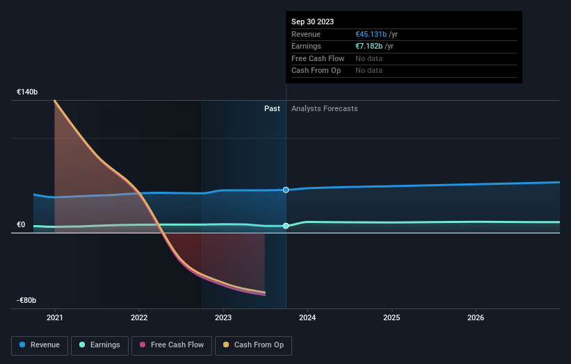Toggle the Cash From Op legend button
Screen dimensions: 571x364
253,345
